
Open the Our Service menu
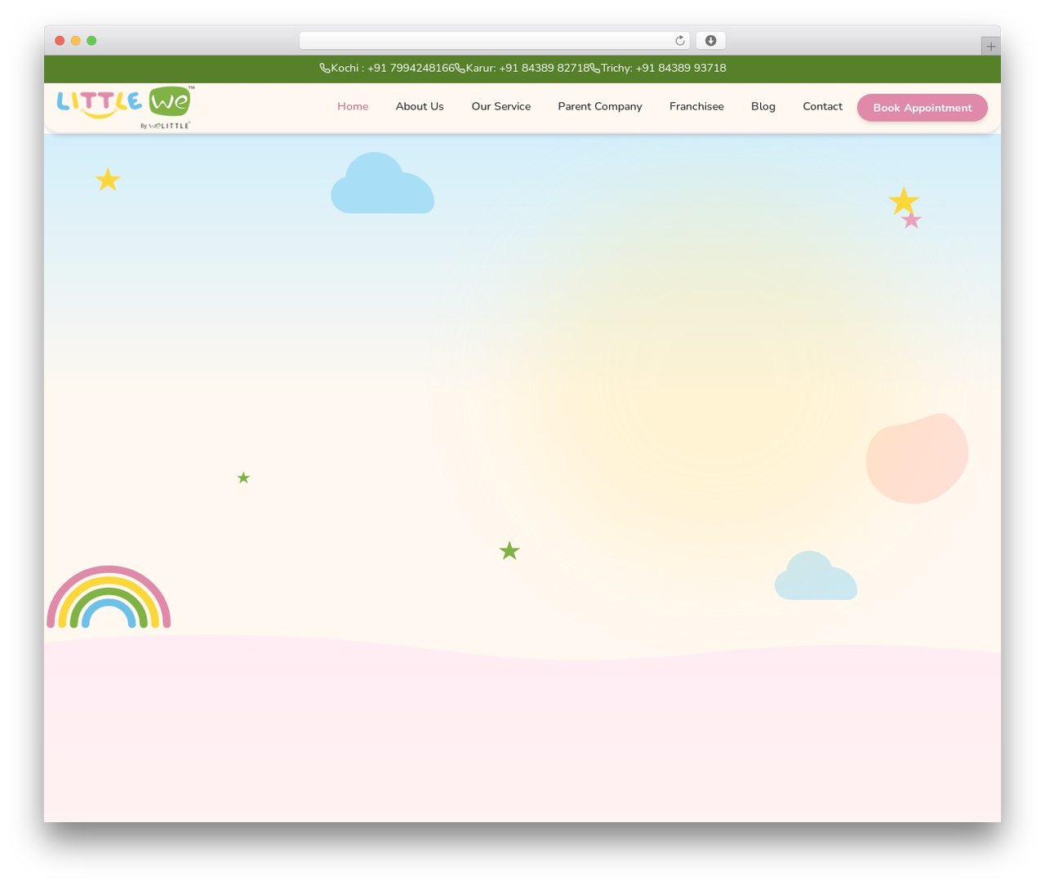coord(501,106)
